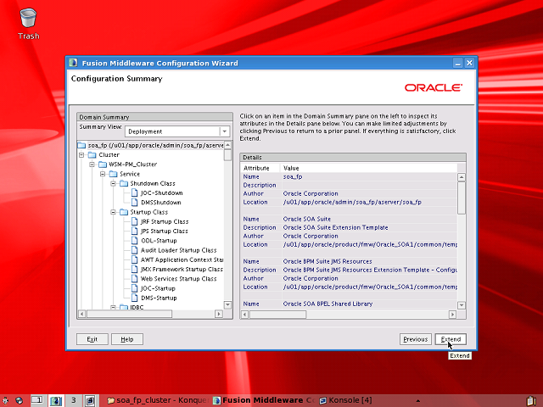This screenshot has height=407, width=543.
Task: Click the WSM-PM_Cluster folder icon
Action: click(x=103, y=164)
